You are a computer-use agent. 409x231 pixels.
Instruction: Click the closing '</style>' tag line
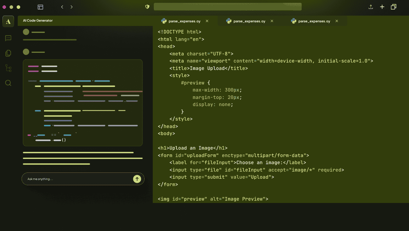181,119
